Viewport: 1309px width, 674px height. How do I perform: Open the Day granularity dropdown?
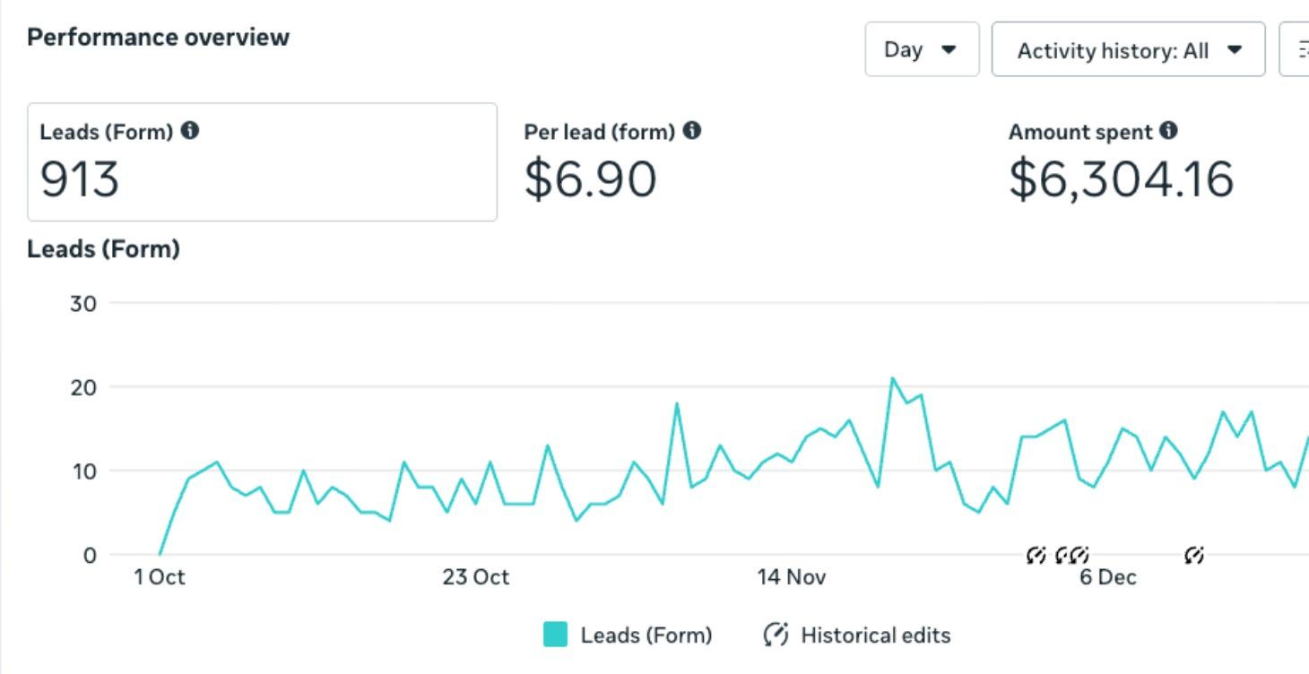point(922,49)
